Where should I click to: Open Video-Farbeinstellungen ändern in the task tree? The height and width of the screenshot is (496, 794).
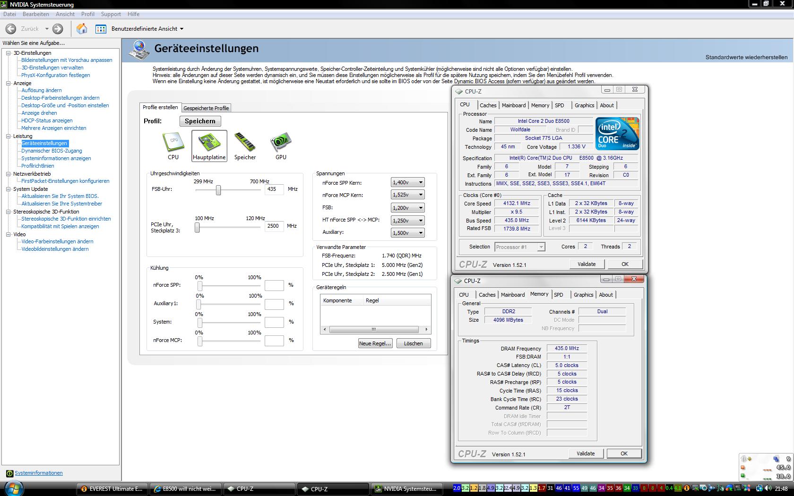tap(57, 242)
